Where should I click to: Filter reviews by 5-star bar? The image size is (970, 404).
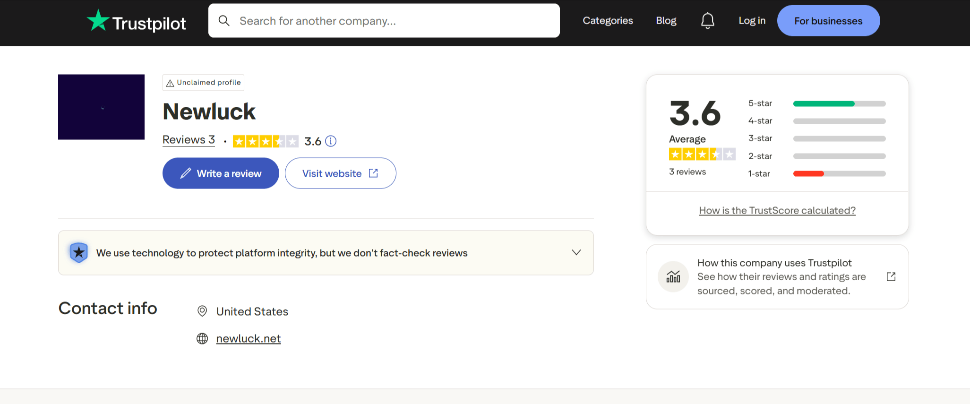(839, 104)
